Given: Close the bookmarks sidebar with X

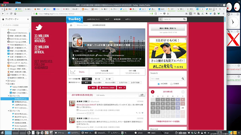Looking at the screenshot, I should coord(28,19).
